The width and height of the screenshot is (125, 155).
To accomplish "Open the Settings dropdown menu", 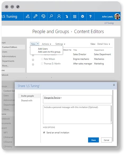I will [x=60, y=44].
